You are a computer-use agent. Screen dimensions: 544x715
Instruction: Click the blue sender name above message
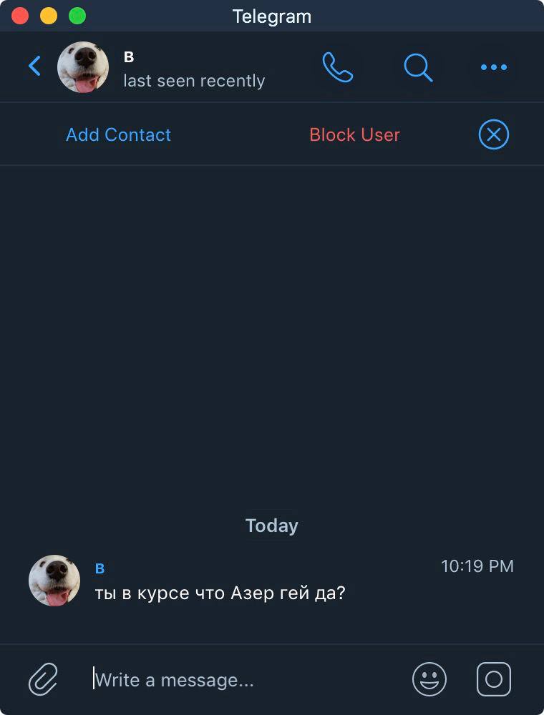(100, 569)
